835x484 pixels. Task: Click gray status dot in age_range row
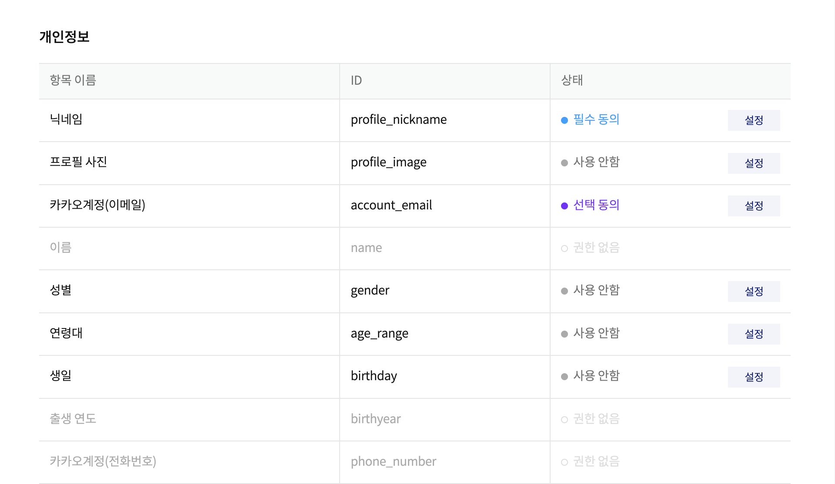[x=564, y=334]
